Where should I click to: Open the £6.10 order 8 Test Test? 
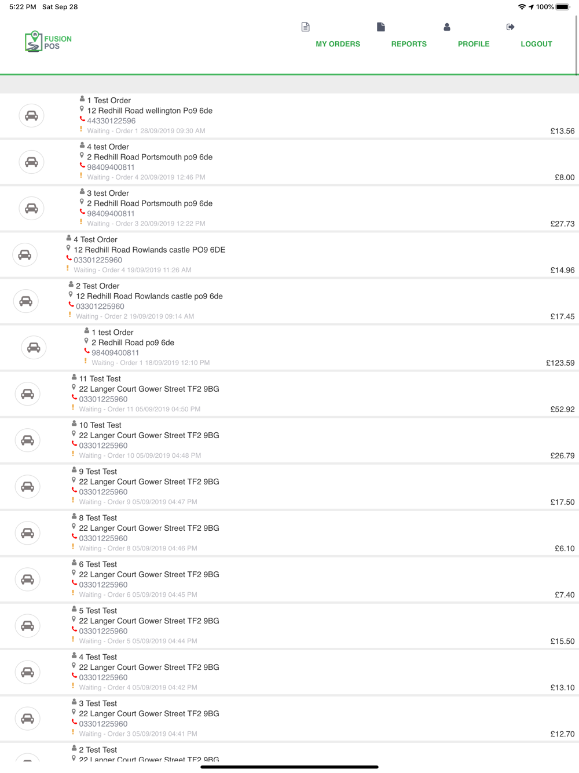tap(289, 533)
